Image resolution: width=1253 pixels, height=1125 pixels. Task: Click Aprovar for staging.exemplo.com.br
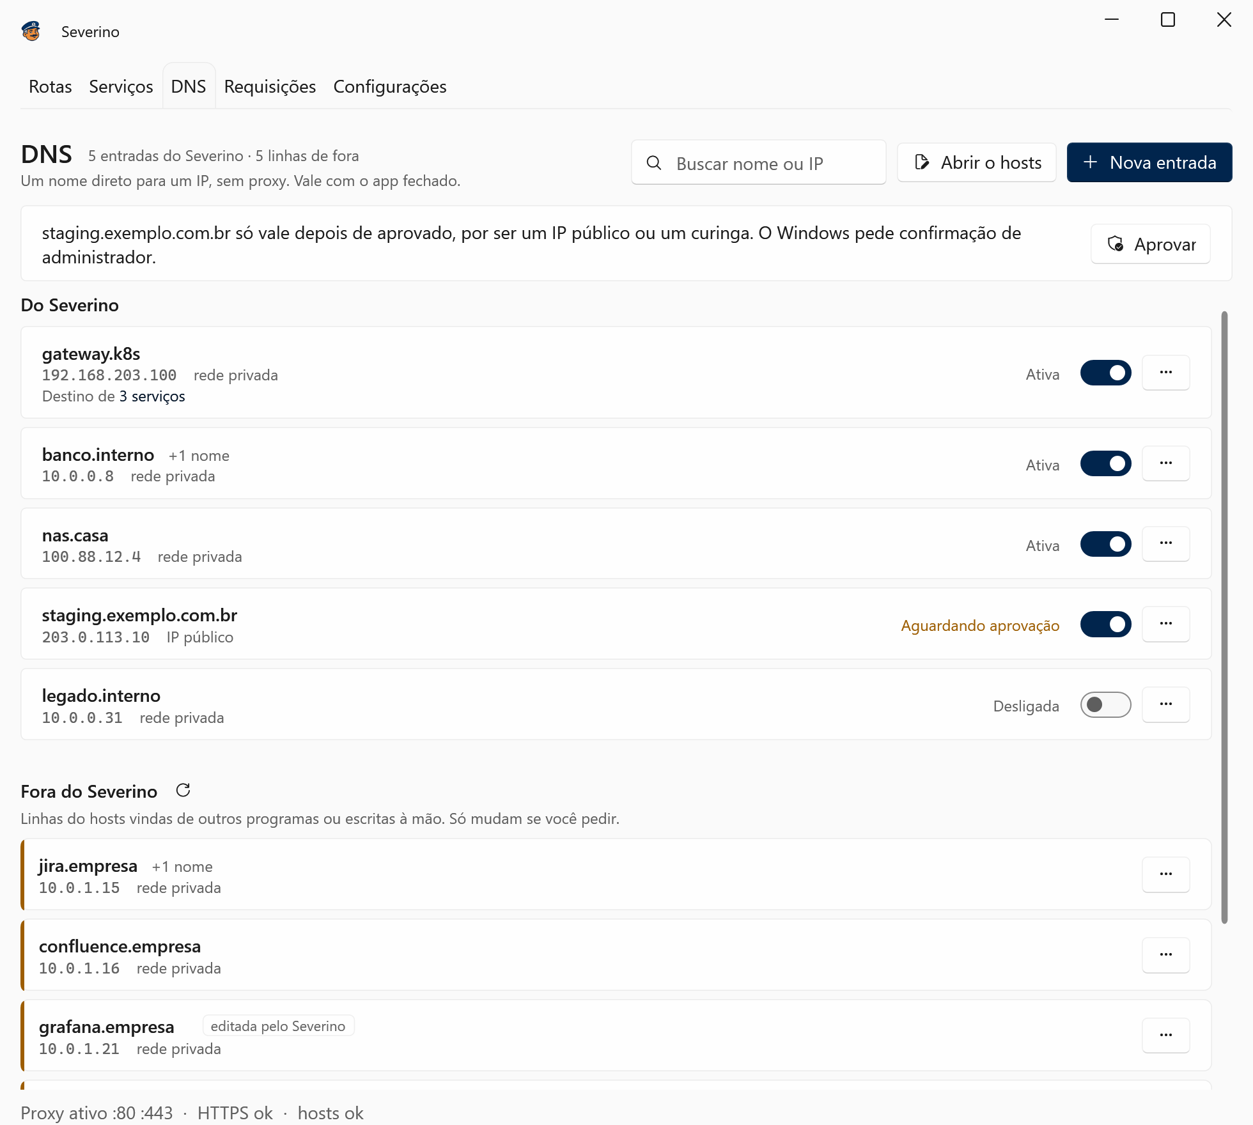pos(1150,244)
